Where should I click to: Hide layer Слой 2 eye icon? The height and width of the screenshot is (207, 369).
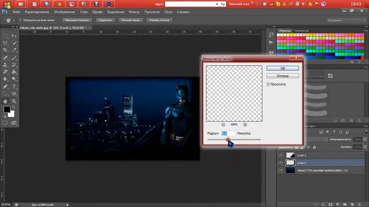point(281,163)
